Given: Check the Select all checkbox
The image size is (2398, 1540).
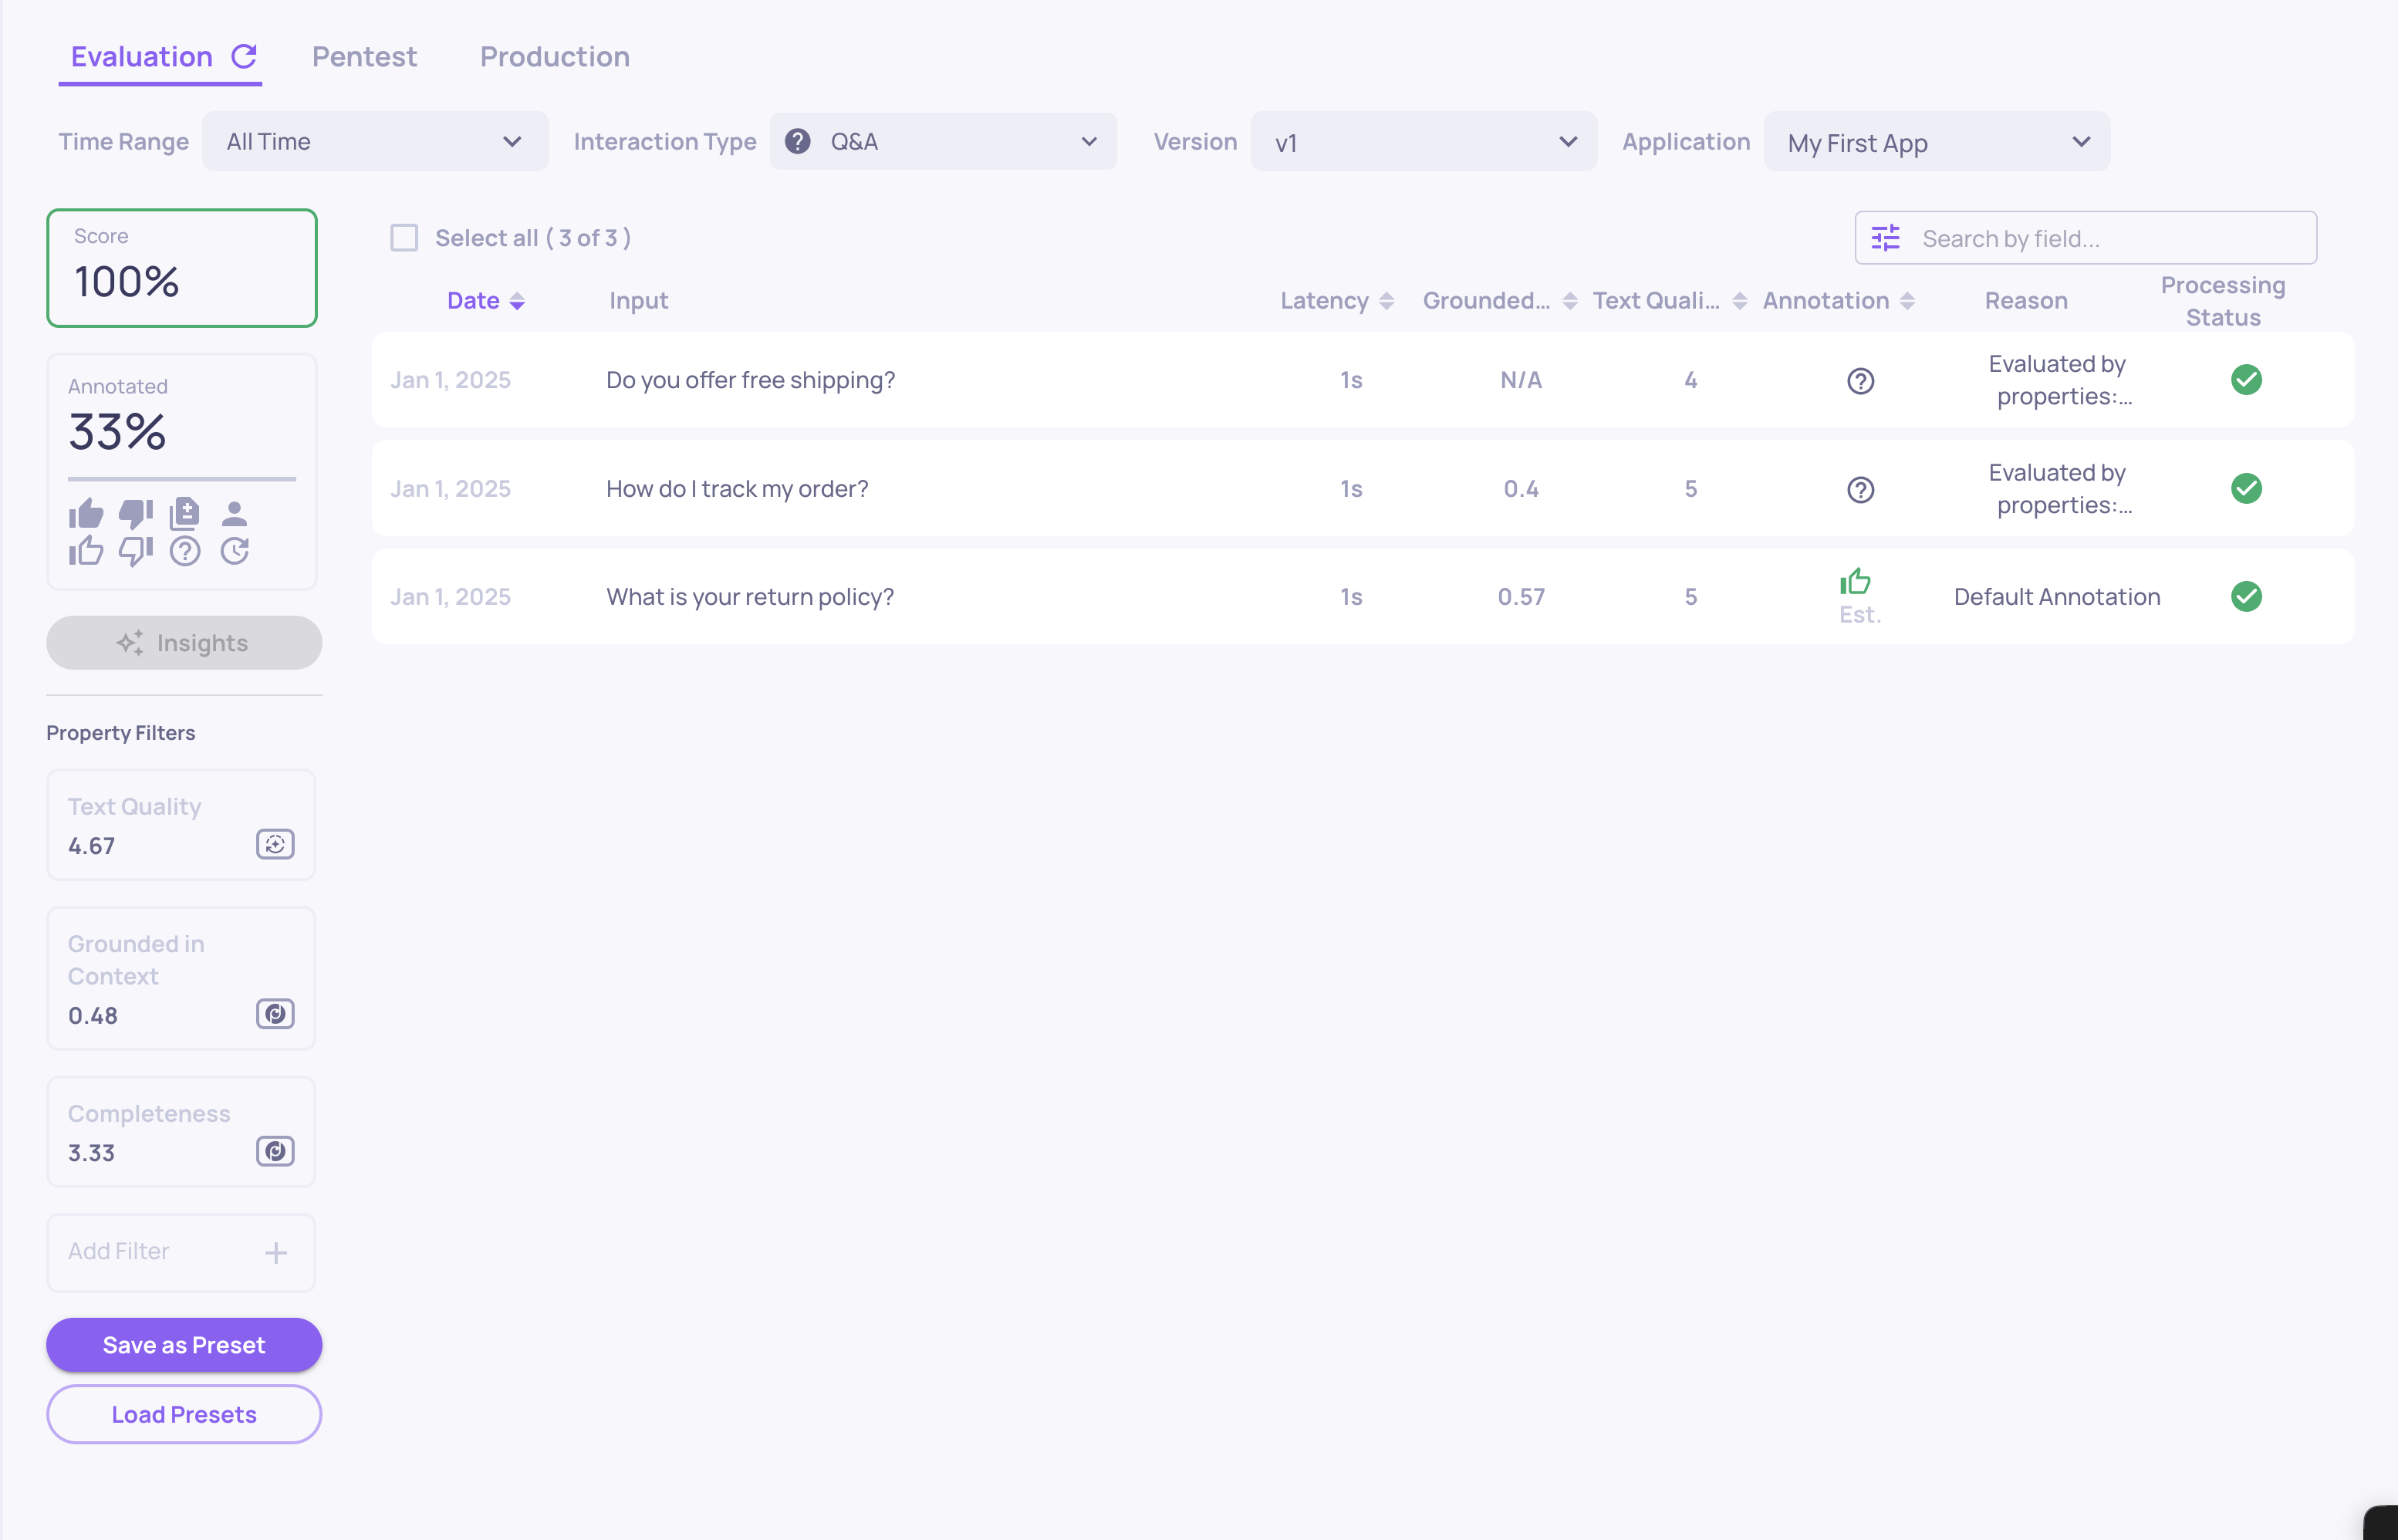Looking at the screenshot, I should click(404, 238).
